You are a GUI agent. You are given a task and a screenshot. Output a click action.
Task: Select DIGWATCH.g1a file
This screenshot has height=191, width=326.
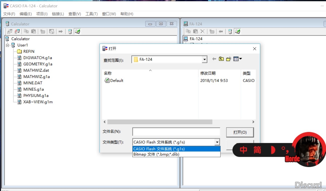tap(38, 58)
